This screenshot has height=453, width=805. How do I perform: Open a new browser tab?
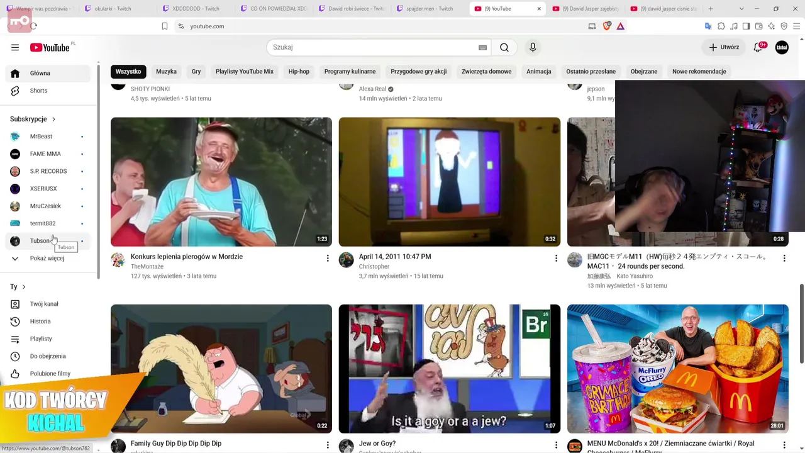click(711, 9)
